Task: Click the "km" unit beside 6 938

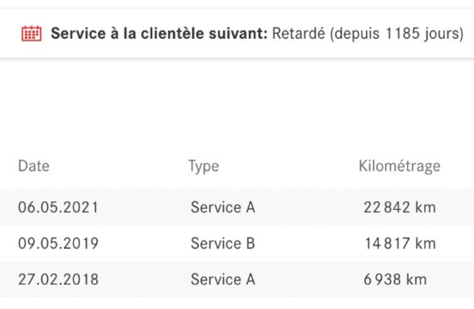Action: click(x=416, y=279)
